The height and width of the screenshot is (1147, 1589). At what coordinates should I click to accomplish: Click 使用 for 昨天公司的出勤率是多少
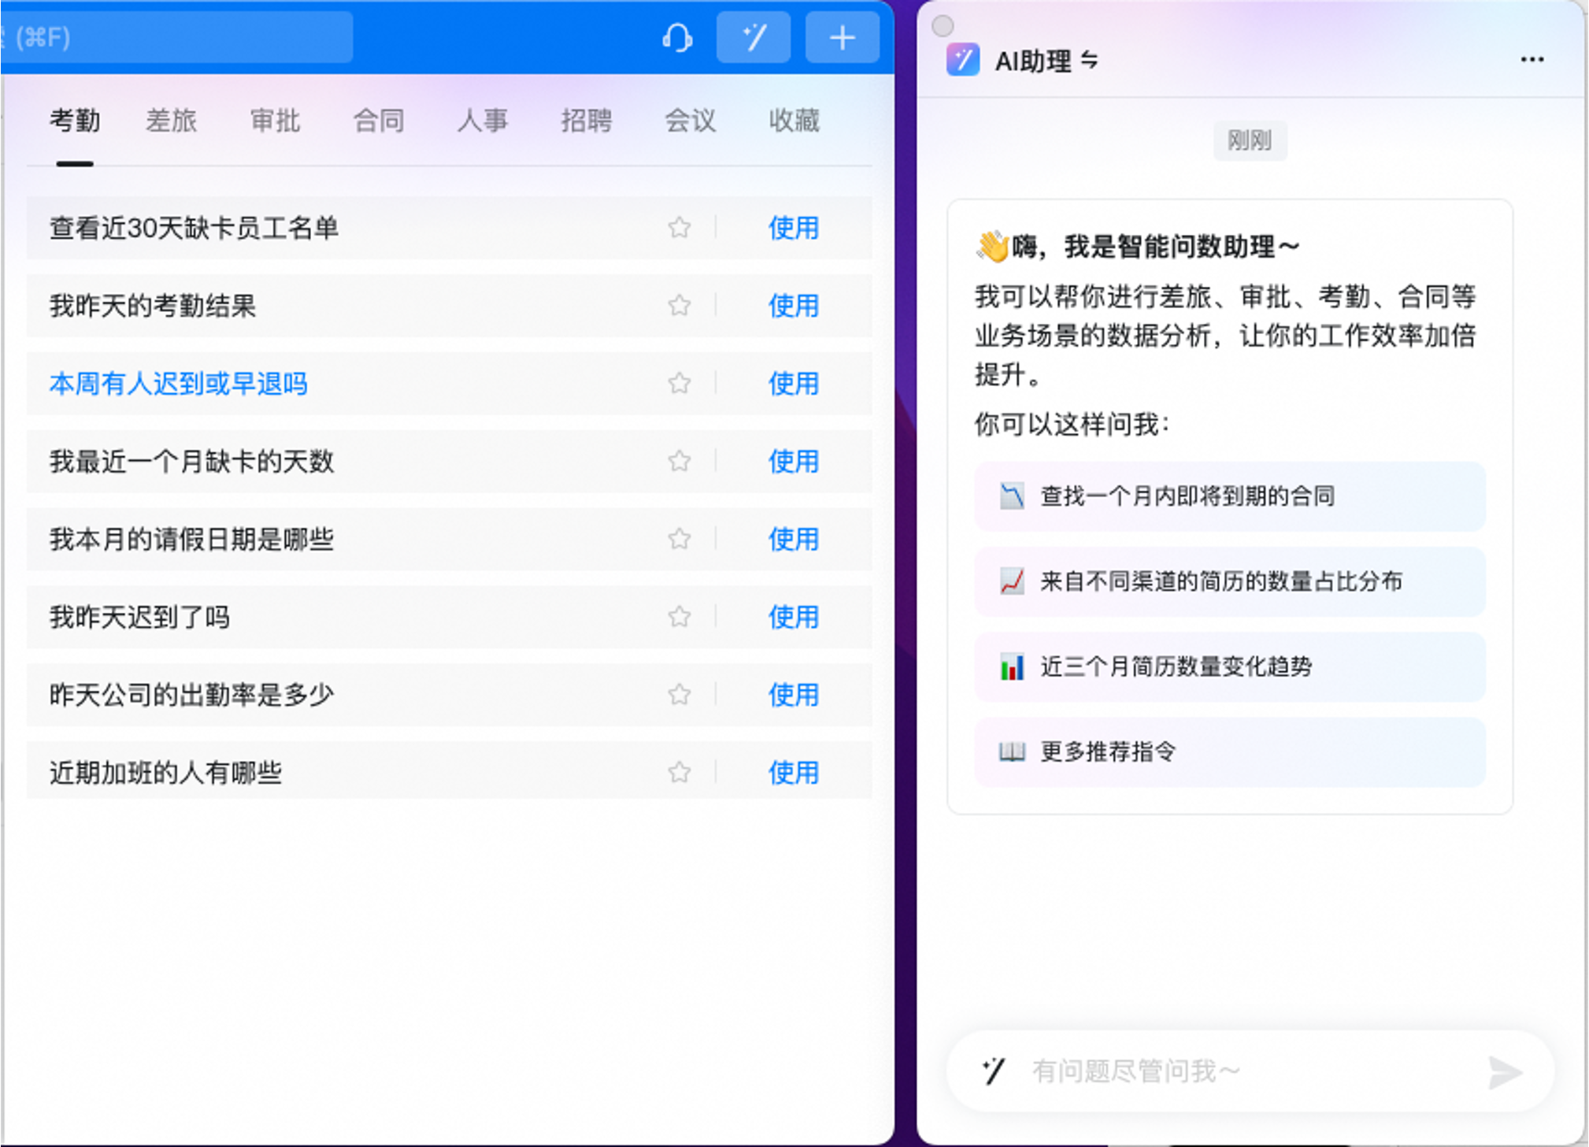794,695
